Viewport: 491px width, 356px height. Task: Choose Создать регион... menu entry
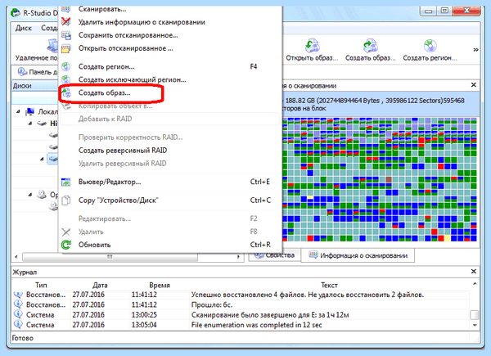pyautogui.click(x=106, y=66)
